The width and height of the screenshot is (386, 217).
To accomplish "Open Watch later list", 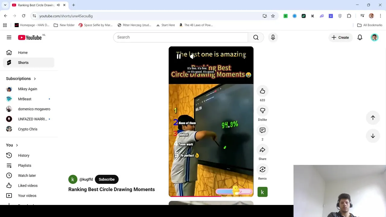I will tap(29, 175).
